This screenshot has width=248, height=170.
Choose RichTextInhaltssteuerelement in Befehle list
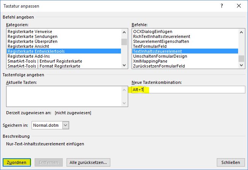[161, 36]
